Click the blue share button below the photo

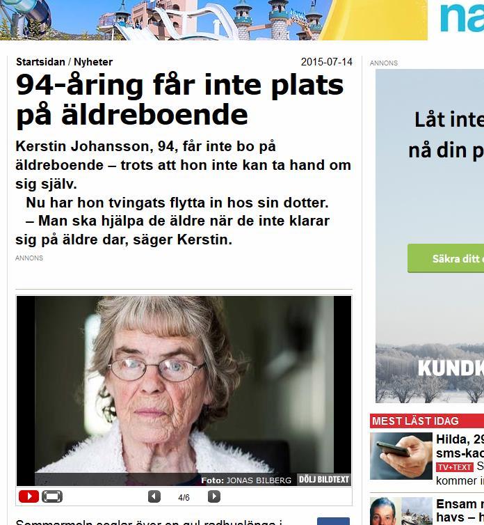(333, 522)
